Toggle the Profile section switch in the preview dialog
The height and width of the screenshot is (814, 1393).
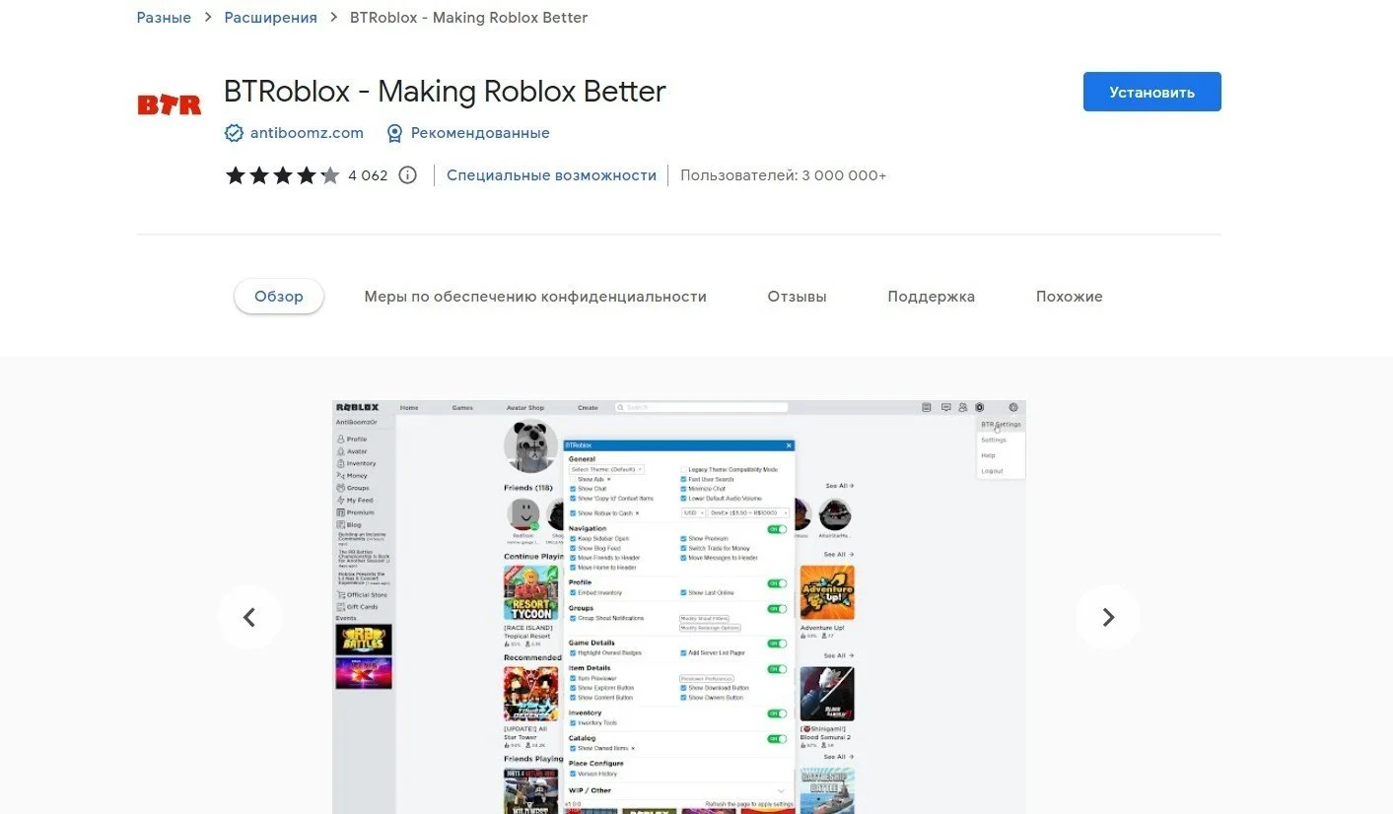click(778, 583)
